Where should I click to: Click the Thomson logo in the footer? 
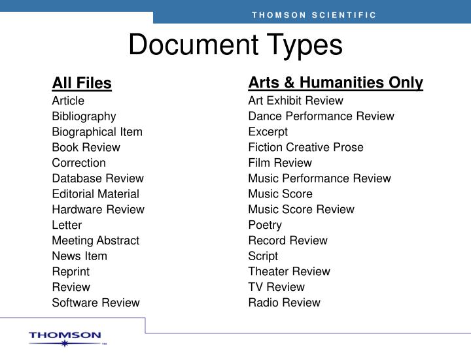pos(67,339)
